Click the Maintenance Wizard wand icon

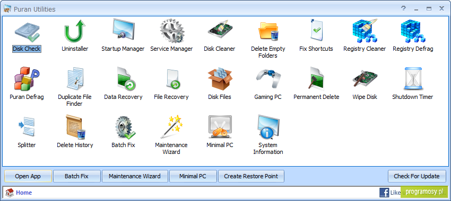[171, 127]
